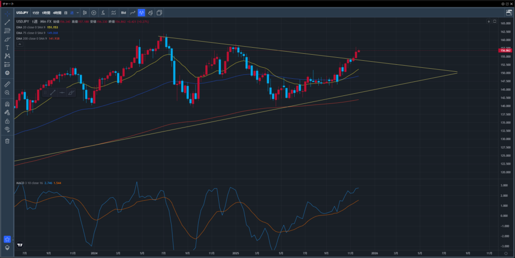Image resolution: width=515 pixels, height=258 pixels.
Task: Toggle the lock all drawings icon
Action: [7, 121]
